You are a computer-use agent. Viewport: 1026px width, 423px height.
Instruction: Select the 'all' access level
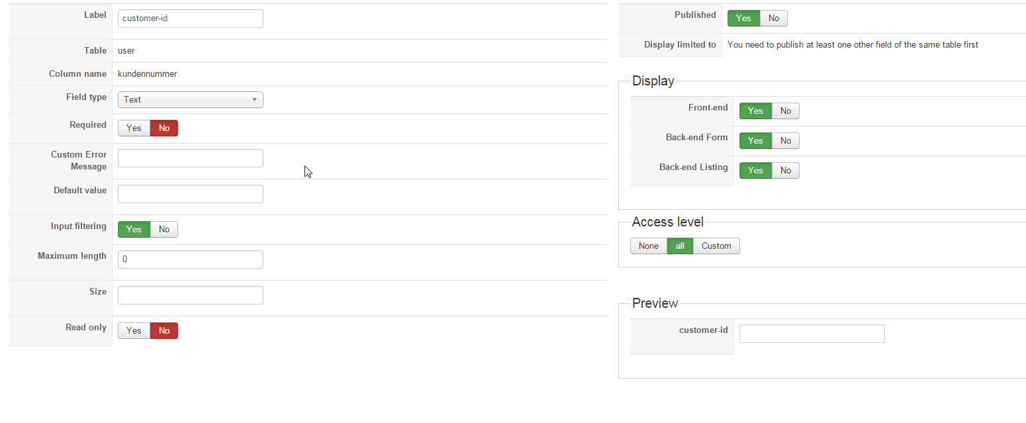tap(680, 246)
